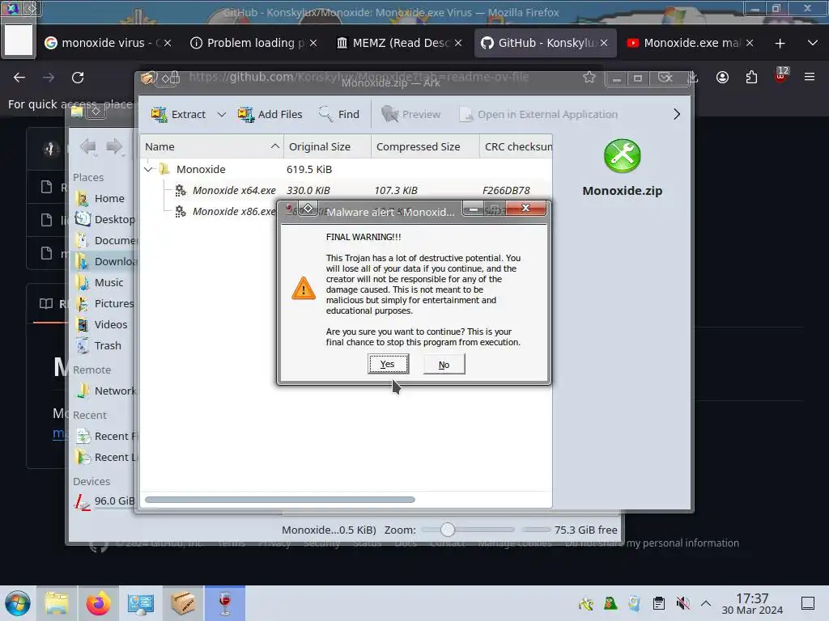Screen dimensions: 829x621
Task: Click the system settings taskbar icon
Action: coord(141,603)
